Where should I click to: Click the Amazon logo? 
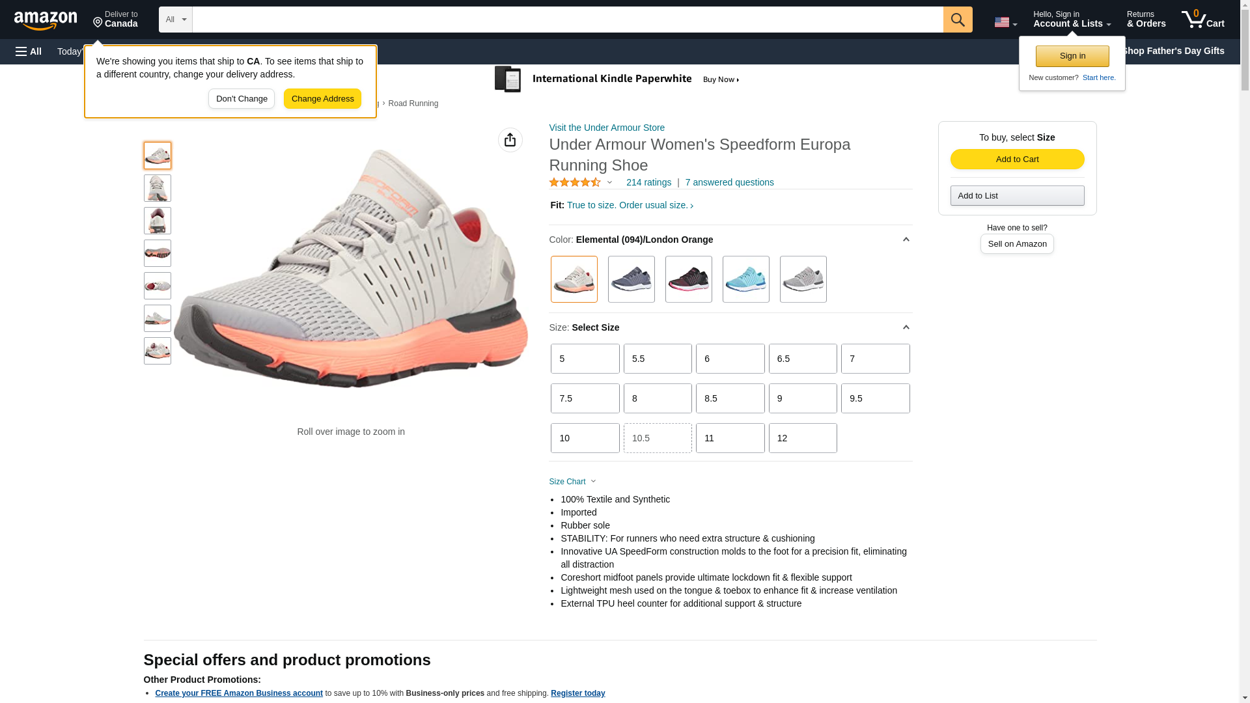46,20
